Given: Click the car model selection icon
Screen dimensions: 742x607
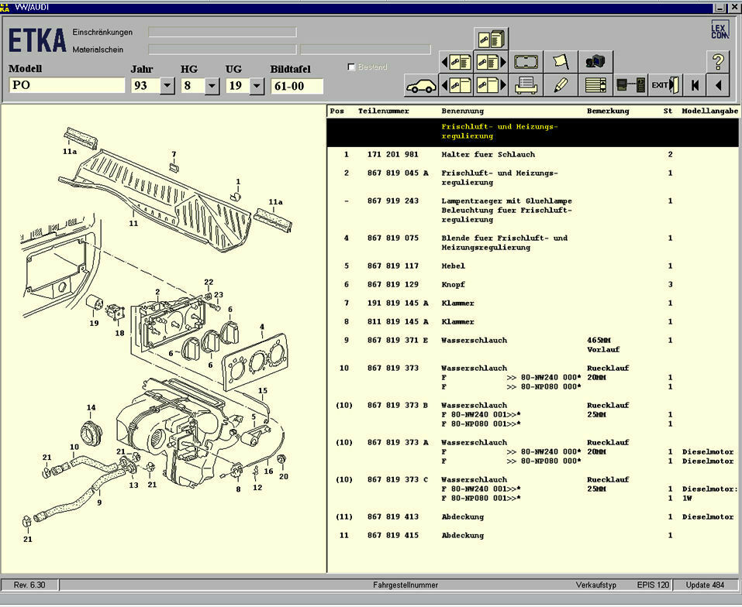Looking at the screenshot, I should [421, 85].
